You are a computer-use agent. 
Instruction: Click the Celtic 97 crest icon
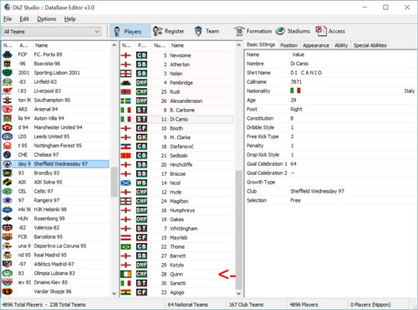click(x=8, y=191)
